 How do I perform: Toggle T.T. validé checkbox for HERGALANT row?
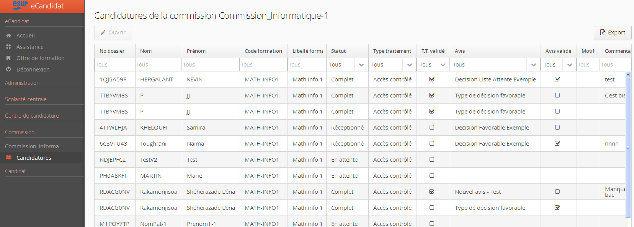click(x=432, y=79)
